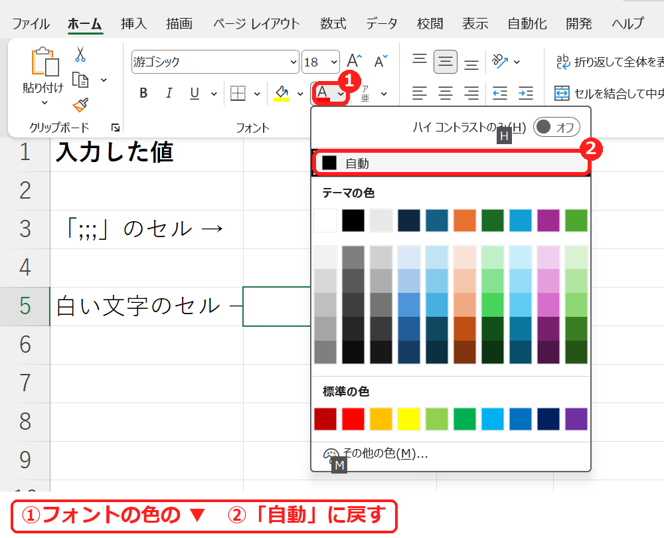Select 自動 (automatic) font color
Image resolution: width=664 pixels, height=538 pixels.
click(x=451, y=163)
